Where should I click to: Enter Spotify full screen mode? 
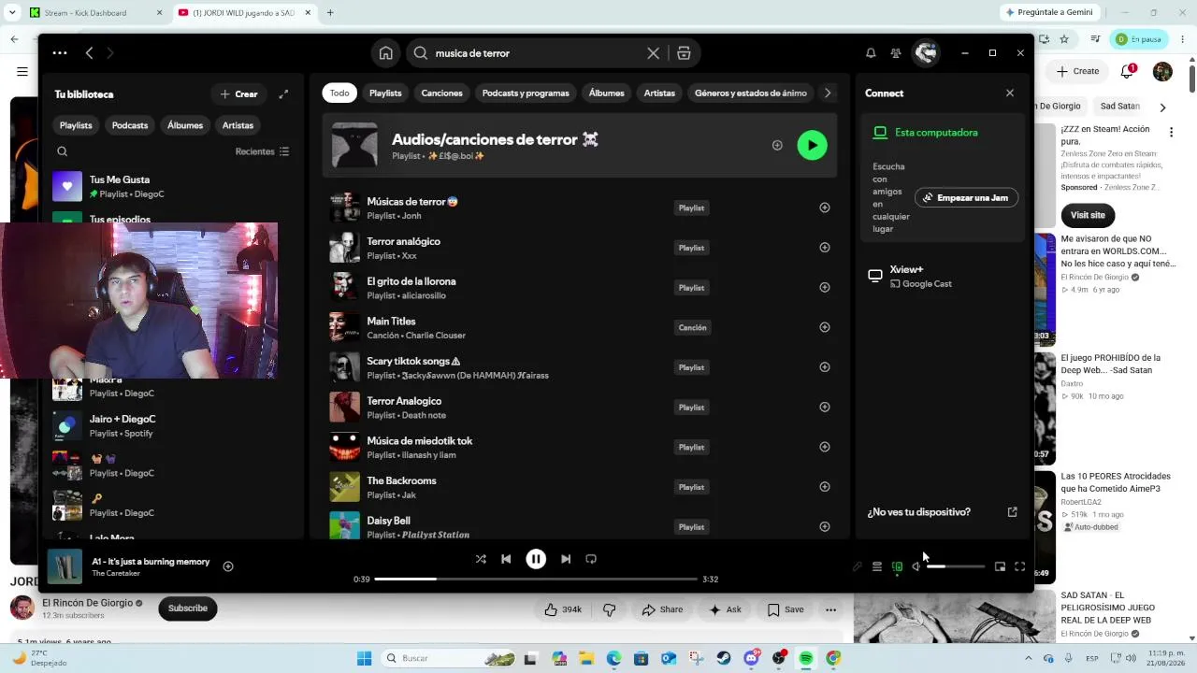click(1019, 566)
